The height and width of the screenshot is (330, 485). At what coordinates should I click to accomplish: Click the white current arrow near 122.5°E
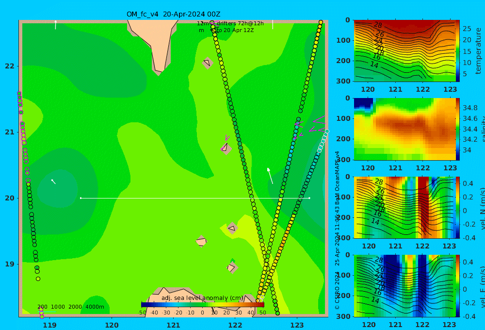click(x=270, y=176)
